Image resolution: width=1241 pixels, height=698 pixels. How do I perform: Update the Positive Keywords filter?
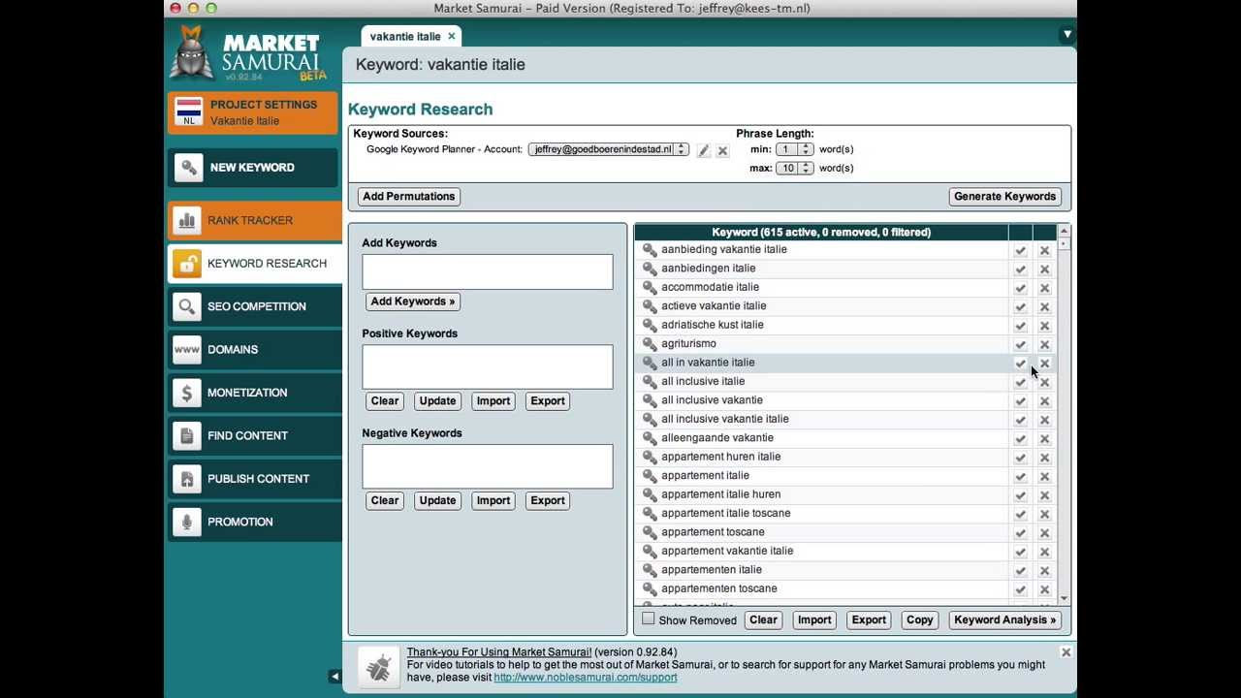(x=437, y=401)
